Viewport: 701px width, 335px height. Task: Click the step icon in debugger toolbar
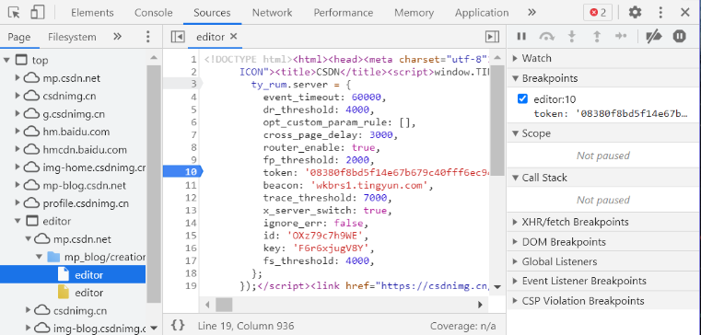tap(621, 37)
